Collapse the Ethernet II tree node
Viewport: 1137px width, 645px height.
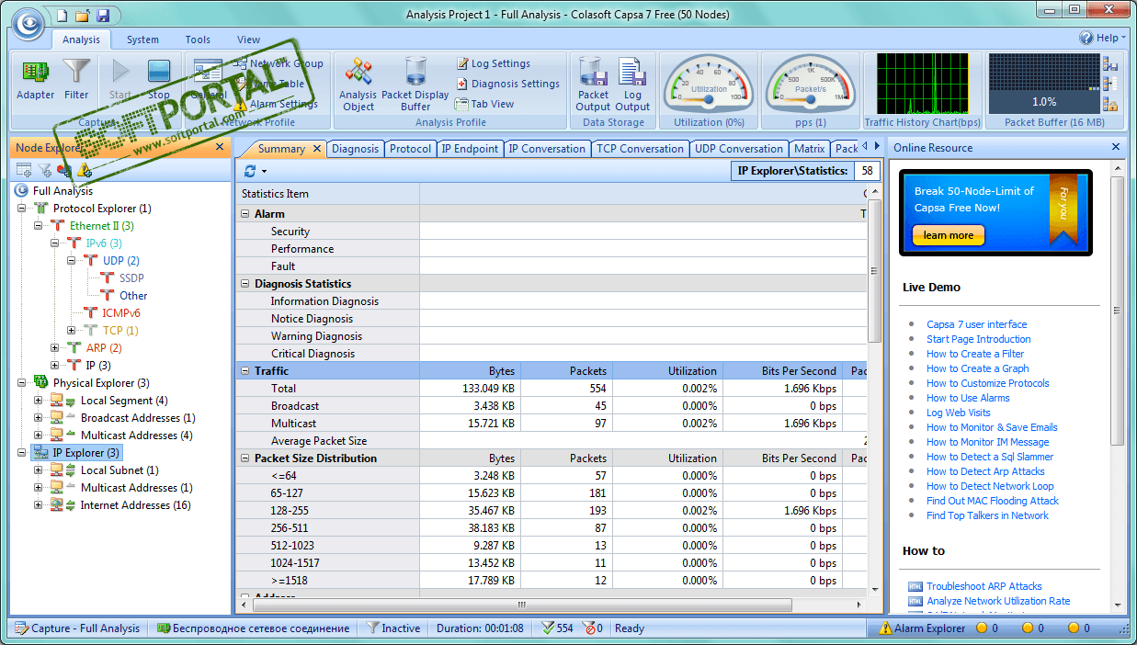39,226
